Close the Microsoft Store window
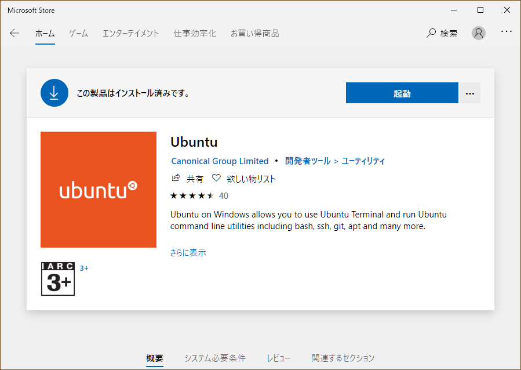521x370 pixels. [x=507, y=10]
